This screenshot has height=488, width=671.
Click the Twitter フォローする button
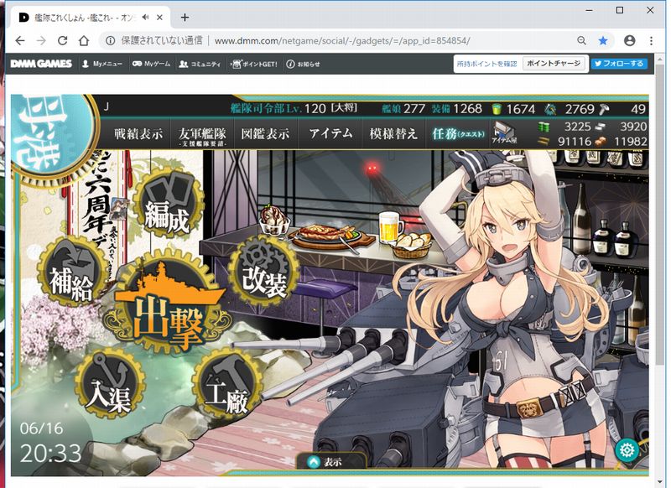(x=619, y=63)
